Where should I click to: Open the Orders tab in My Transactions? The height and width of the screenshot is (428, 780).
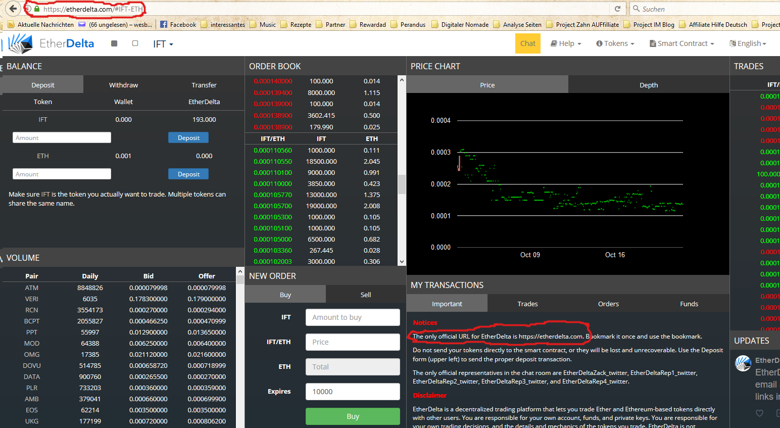click(x=608, y=304)
